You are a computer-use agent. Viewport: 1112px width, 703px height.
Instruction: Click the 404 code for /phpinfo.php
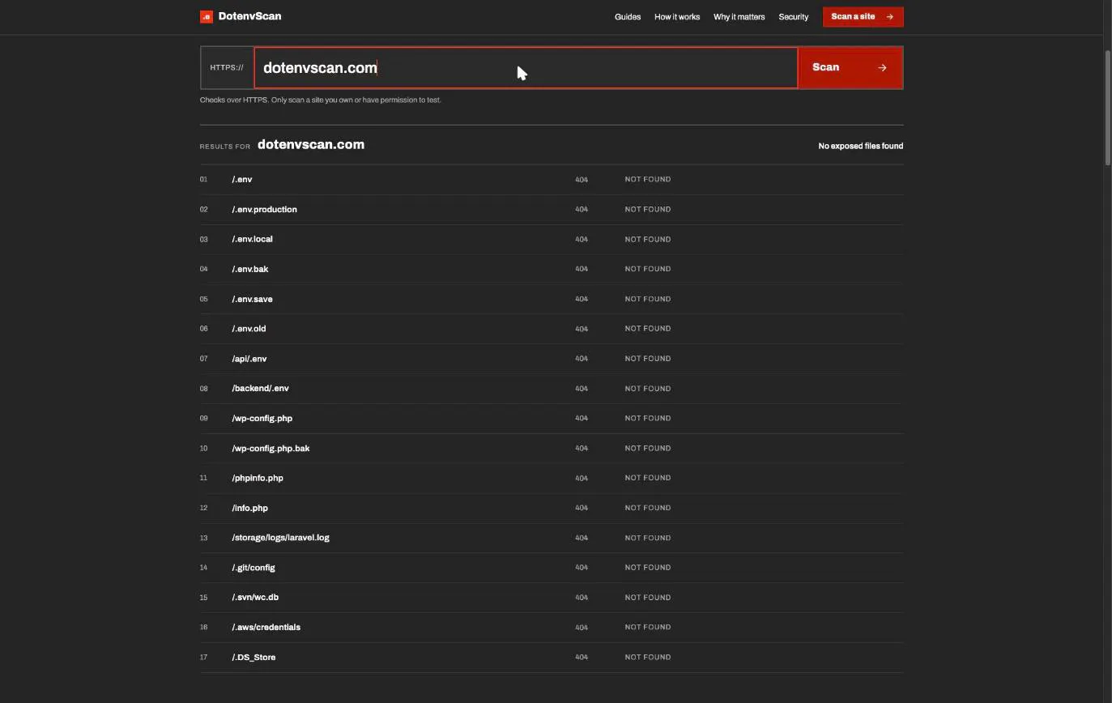pos(582,478)
